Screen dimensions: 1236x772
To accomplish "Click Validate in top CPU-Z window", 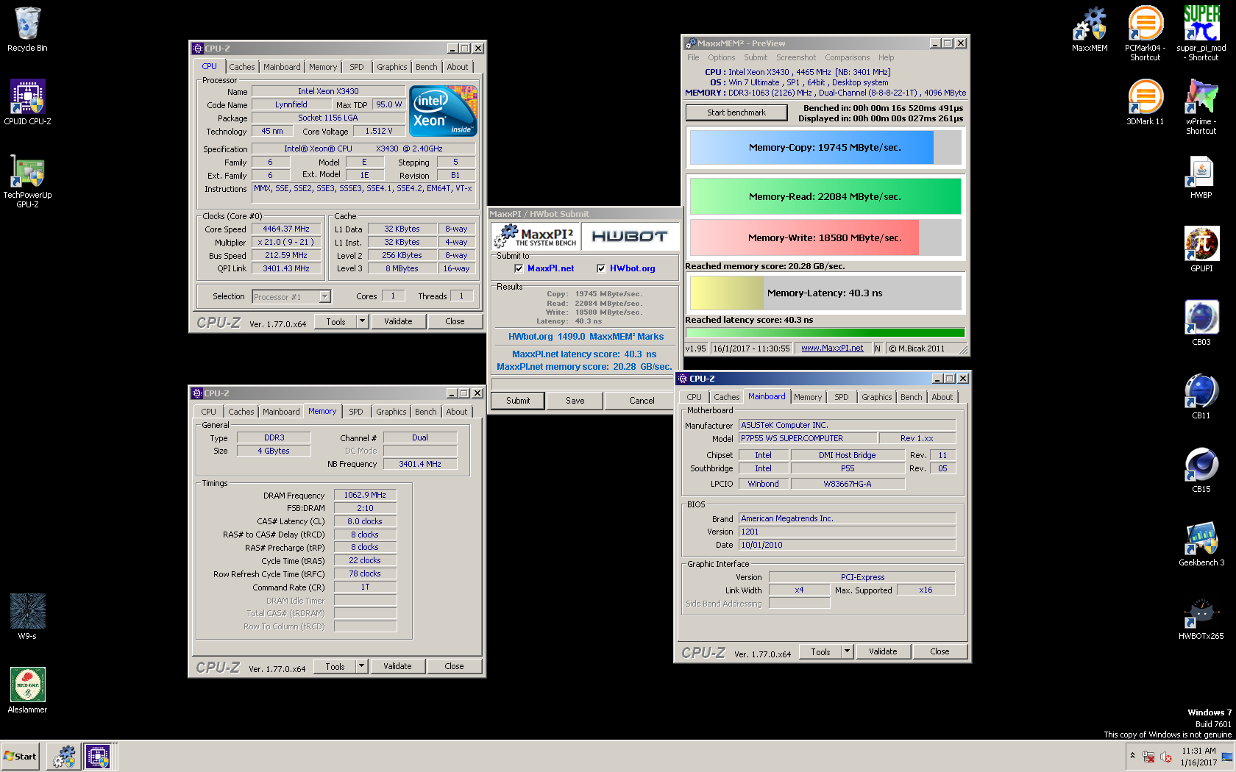I will click(398, 321).
